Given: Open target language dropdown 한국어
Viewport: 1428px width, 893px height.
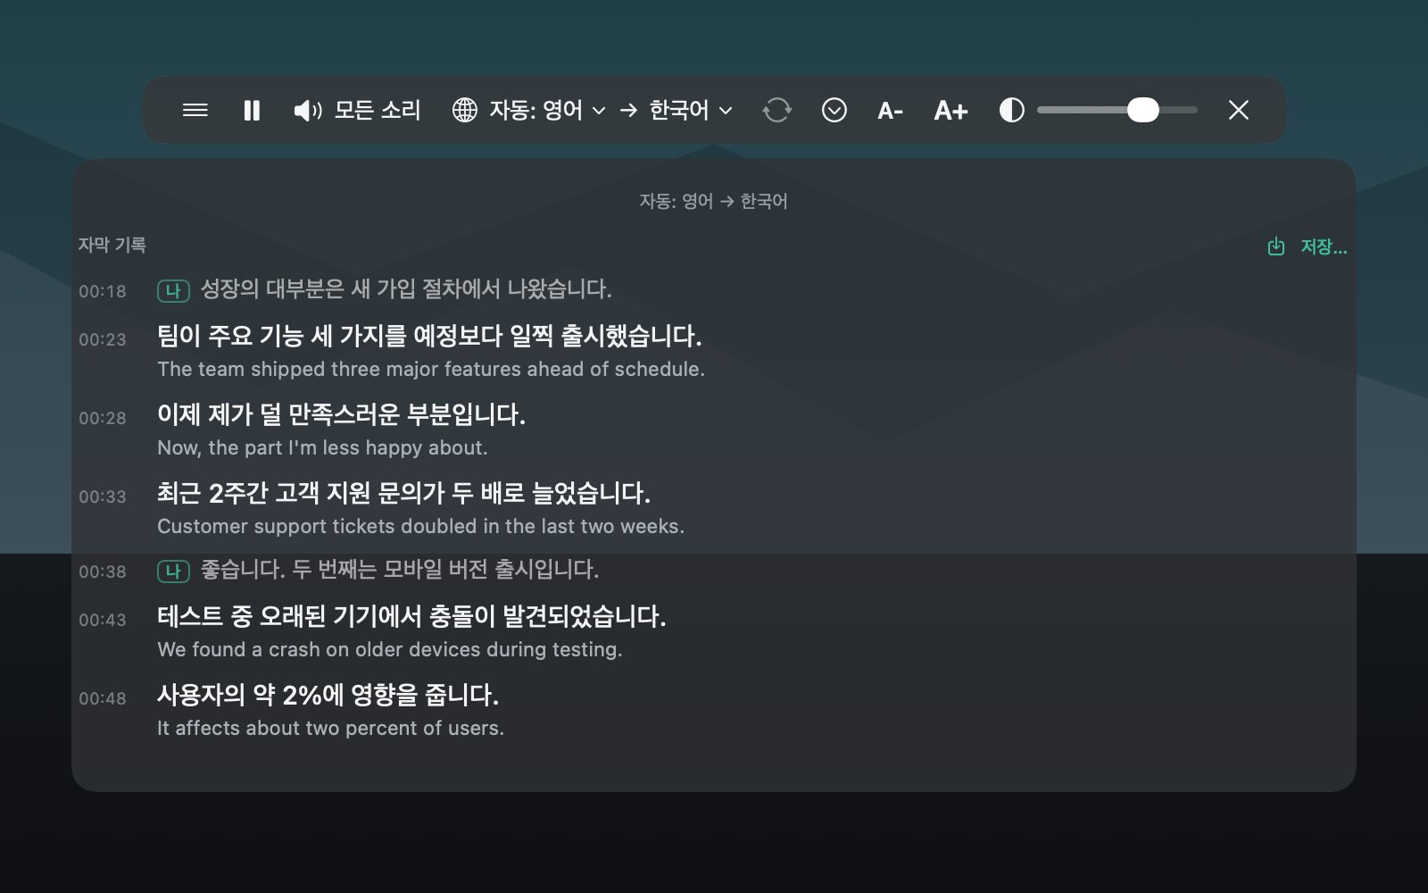Looking at the screenshot, I should [x=691, y=110].
